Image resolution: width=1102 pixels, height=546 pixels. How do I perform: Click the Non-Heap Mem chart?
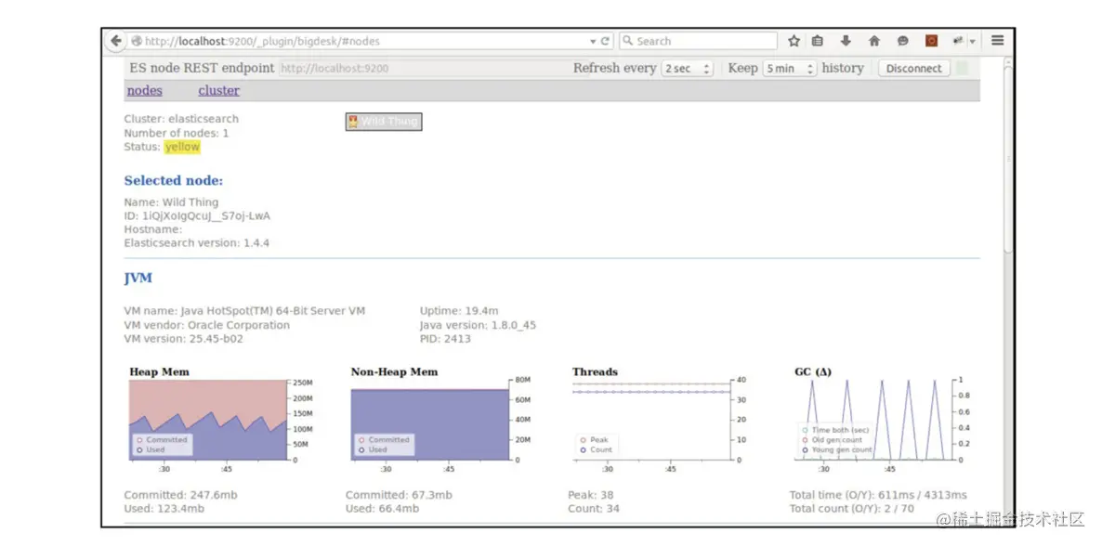(429, 421)
